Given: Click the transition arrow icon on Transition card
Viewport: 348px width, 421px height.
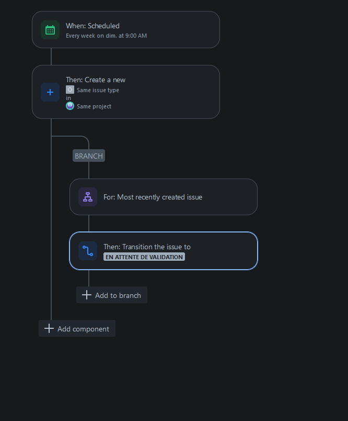Looking at the screenshot, I should pos(87,251).
